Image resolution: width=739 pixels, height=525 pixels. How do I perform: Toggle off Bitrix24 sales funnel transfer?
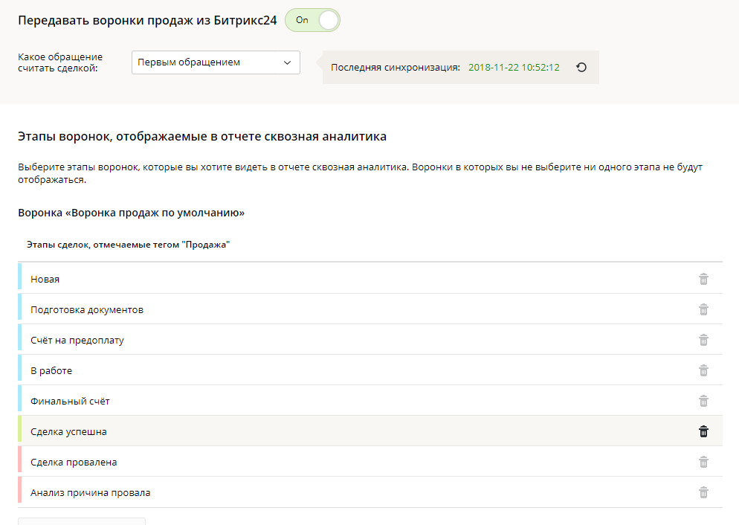(312, 20)
